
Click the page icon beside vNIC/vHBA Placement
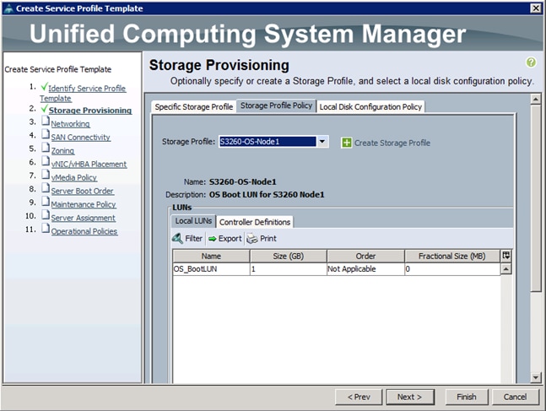pos(46,161)
